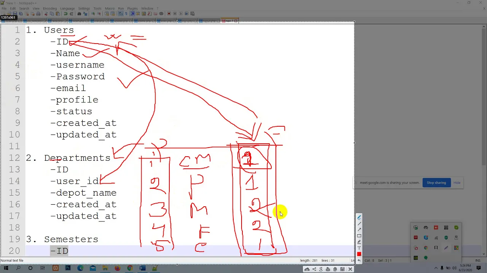The image size is (487, 273).
Task: Open Photoshop from the taskbar
Action: click(68, 268)
